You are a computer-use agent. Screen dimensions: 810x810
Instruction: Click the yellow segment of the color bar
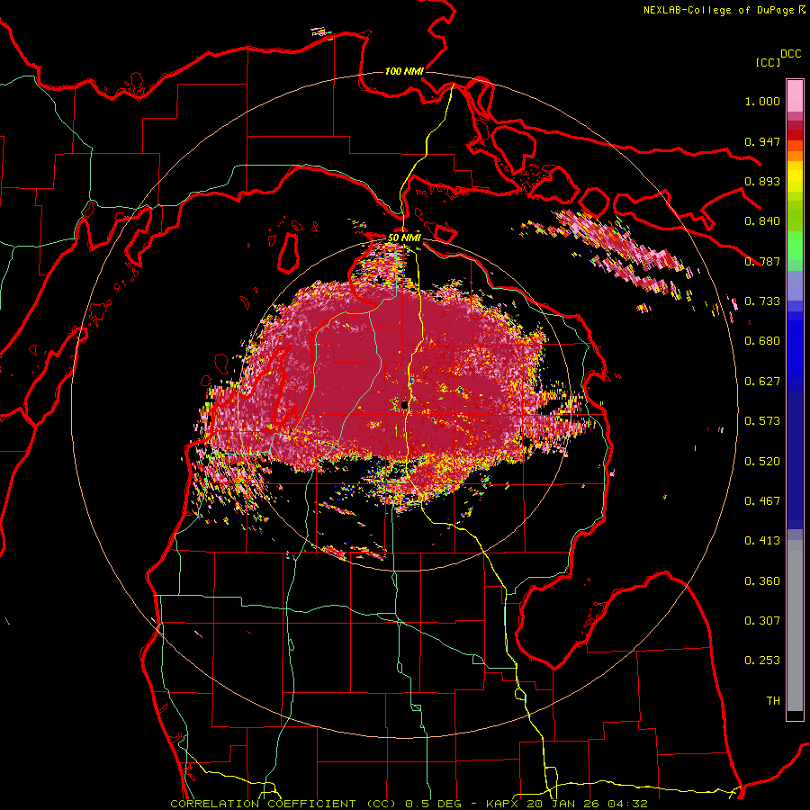pos(795,177)
